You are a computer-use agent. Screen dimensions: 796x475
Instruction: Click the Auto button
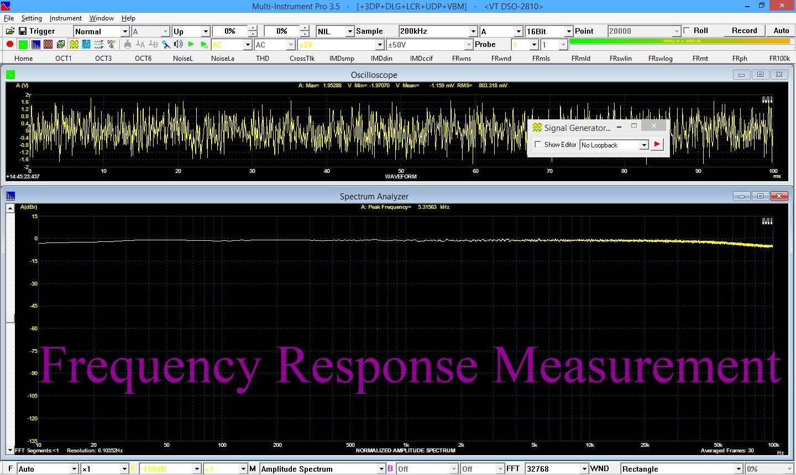[x=781, y=31]
